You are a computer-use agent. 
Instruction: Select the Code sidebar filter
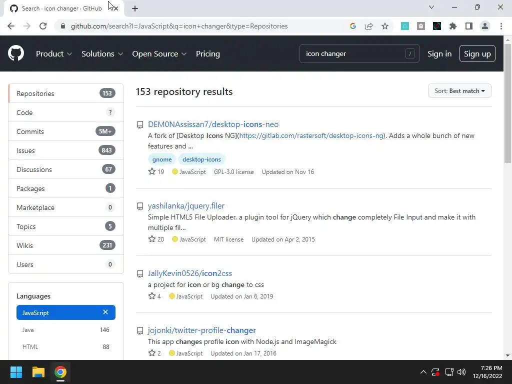(x=66, y=112)
